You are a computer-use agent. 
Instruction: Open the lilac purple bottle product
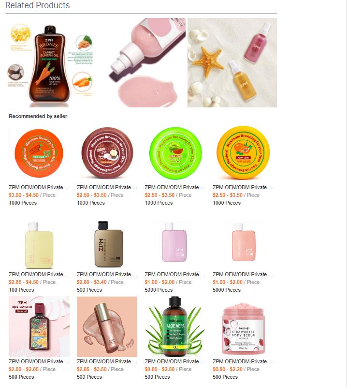tap(175, 245)
